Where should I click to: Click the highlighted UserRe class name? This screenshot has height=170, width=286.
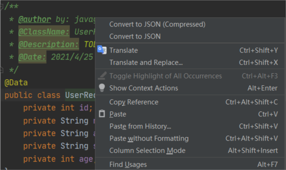(80, 95)
